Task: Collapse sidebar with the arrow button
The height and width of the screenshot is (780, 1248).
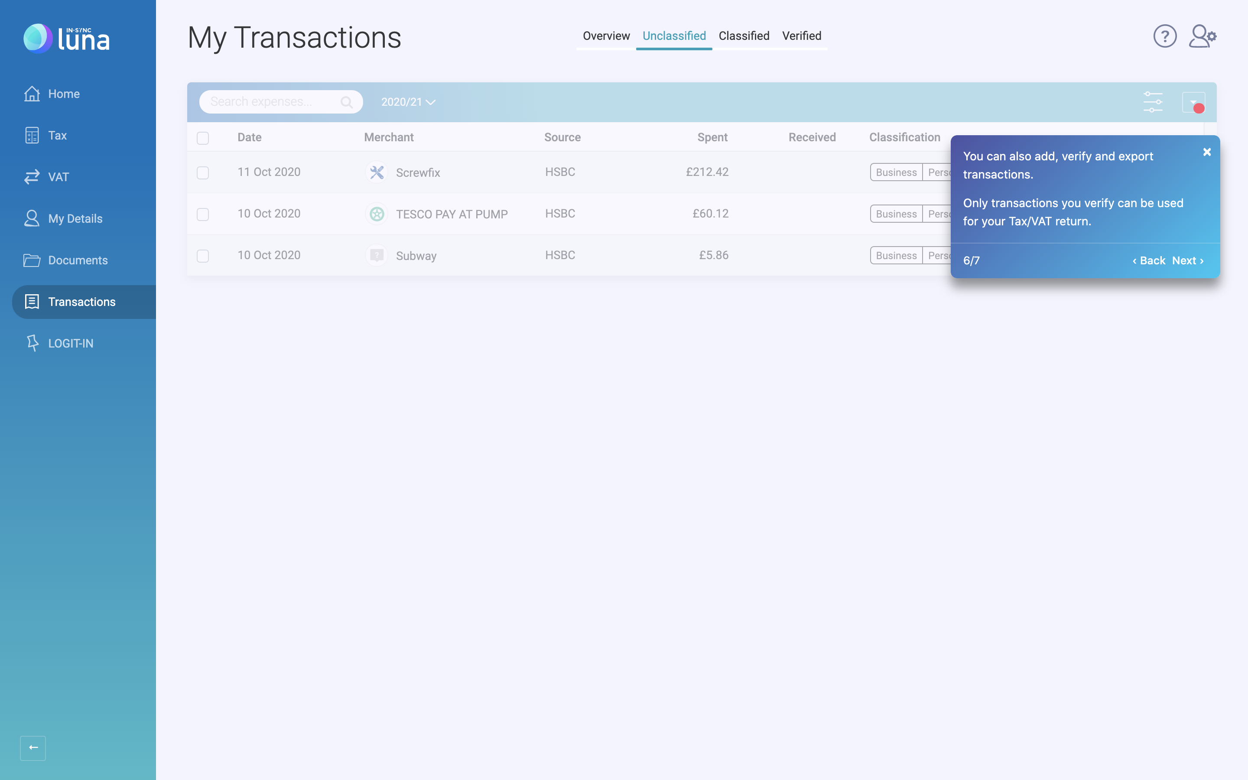Action: tap(33, 747)
